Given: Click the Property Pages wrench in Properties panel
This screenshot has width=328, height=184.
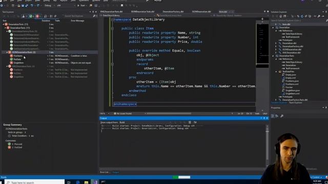Looking at the screenshot, I should [x=282, y=116].
